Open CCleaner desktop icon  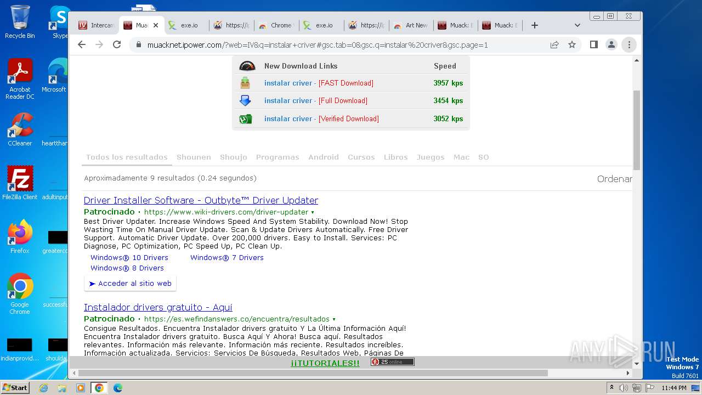(20, 129)
